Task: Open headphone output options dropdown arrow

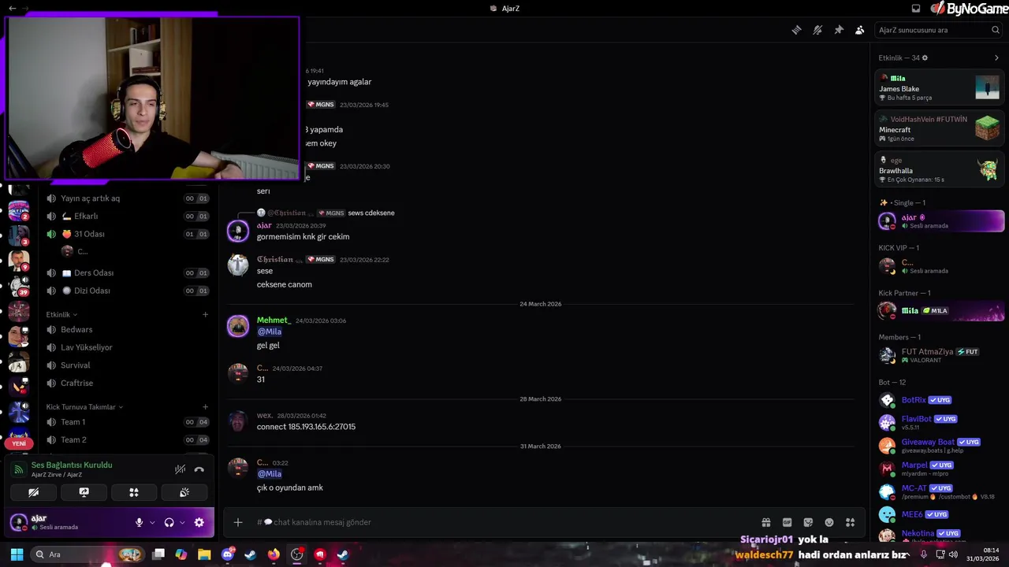Action: pos(182,522)
